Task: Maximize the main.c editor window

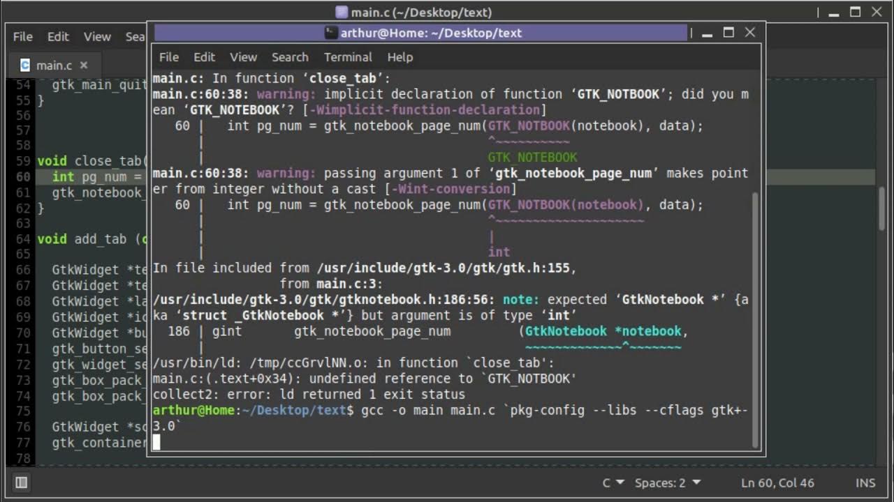Action: [855, 12]
